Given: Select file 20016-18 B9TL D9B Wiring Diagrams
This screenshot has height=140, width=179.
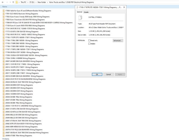Looking at the screenshot, I should click(x=24, y=70).
